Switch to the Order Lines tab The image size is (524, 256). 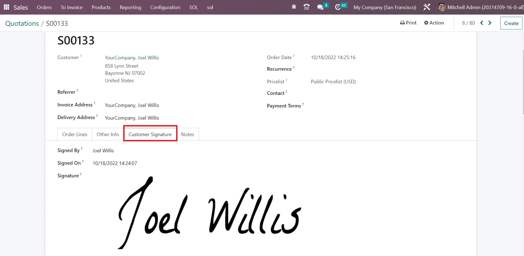click(x=75, y=134)
